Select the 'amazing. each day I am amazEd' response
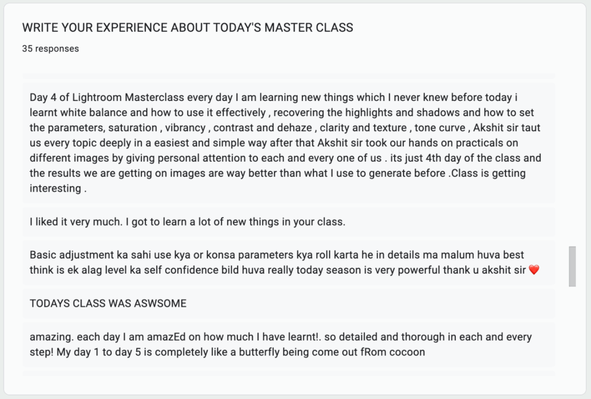591x399 pixels. click(x=289, y=344)
